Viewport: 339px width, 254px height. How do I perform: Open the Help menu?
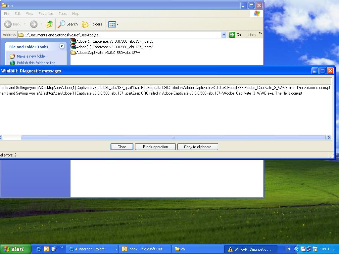coord(76,14)
